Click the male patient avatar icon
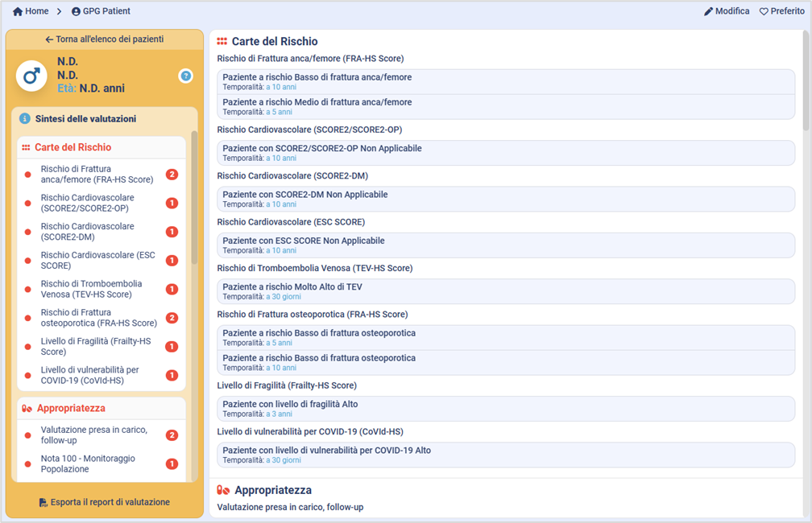812x523 pixels. [31, 76]
